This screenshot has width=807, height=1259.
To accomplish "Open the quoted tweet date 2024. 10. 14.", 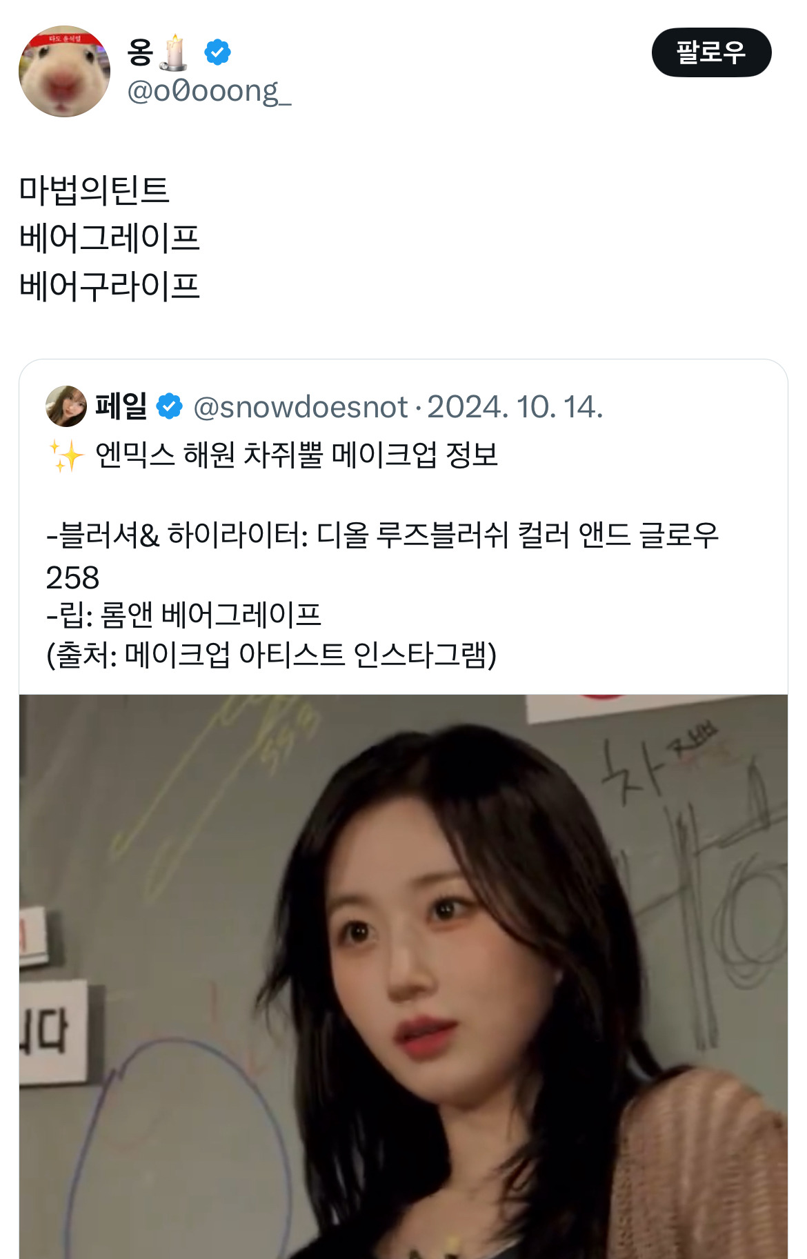I will [x=515, y=407].
